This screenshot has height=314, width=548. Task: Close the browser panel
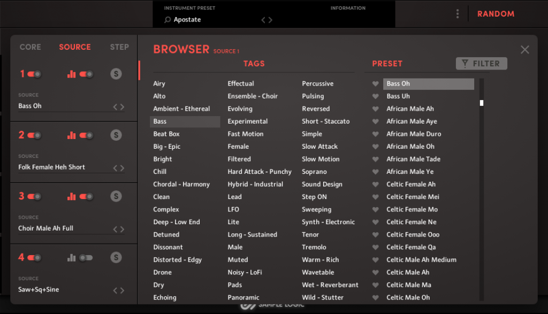(x=524, y=50)
